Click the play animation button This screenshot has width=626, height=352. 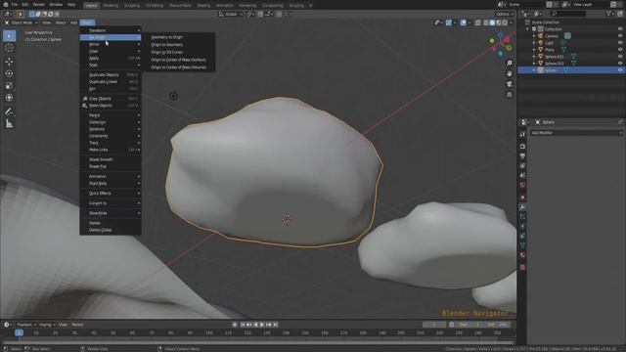tap(262, 325)
